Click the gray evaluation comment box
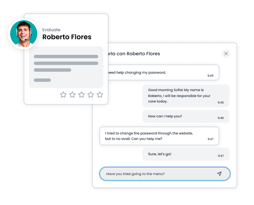Viewport: 254px width, 205px height. pos(66,67)
